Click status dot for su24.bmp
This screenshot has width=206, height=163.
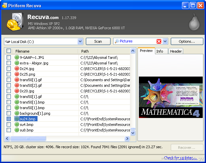tap(17, 119)
